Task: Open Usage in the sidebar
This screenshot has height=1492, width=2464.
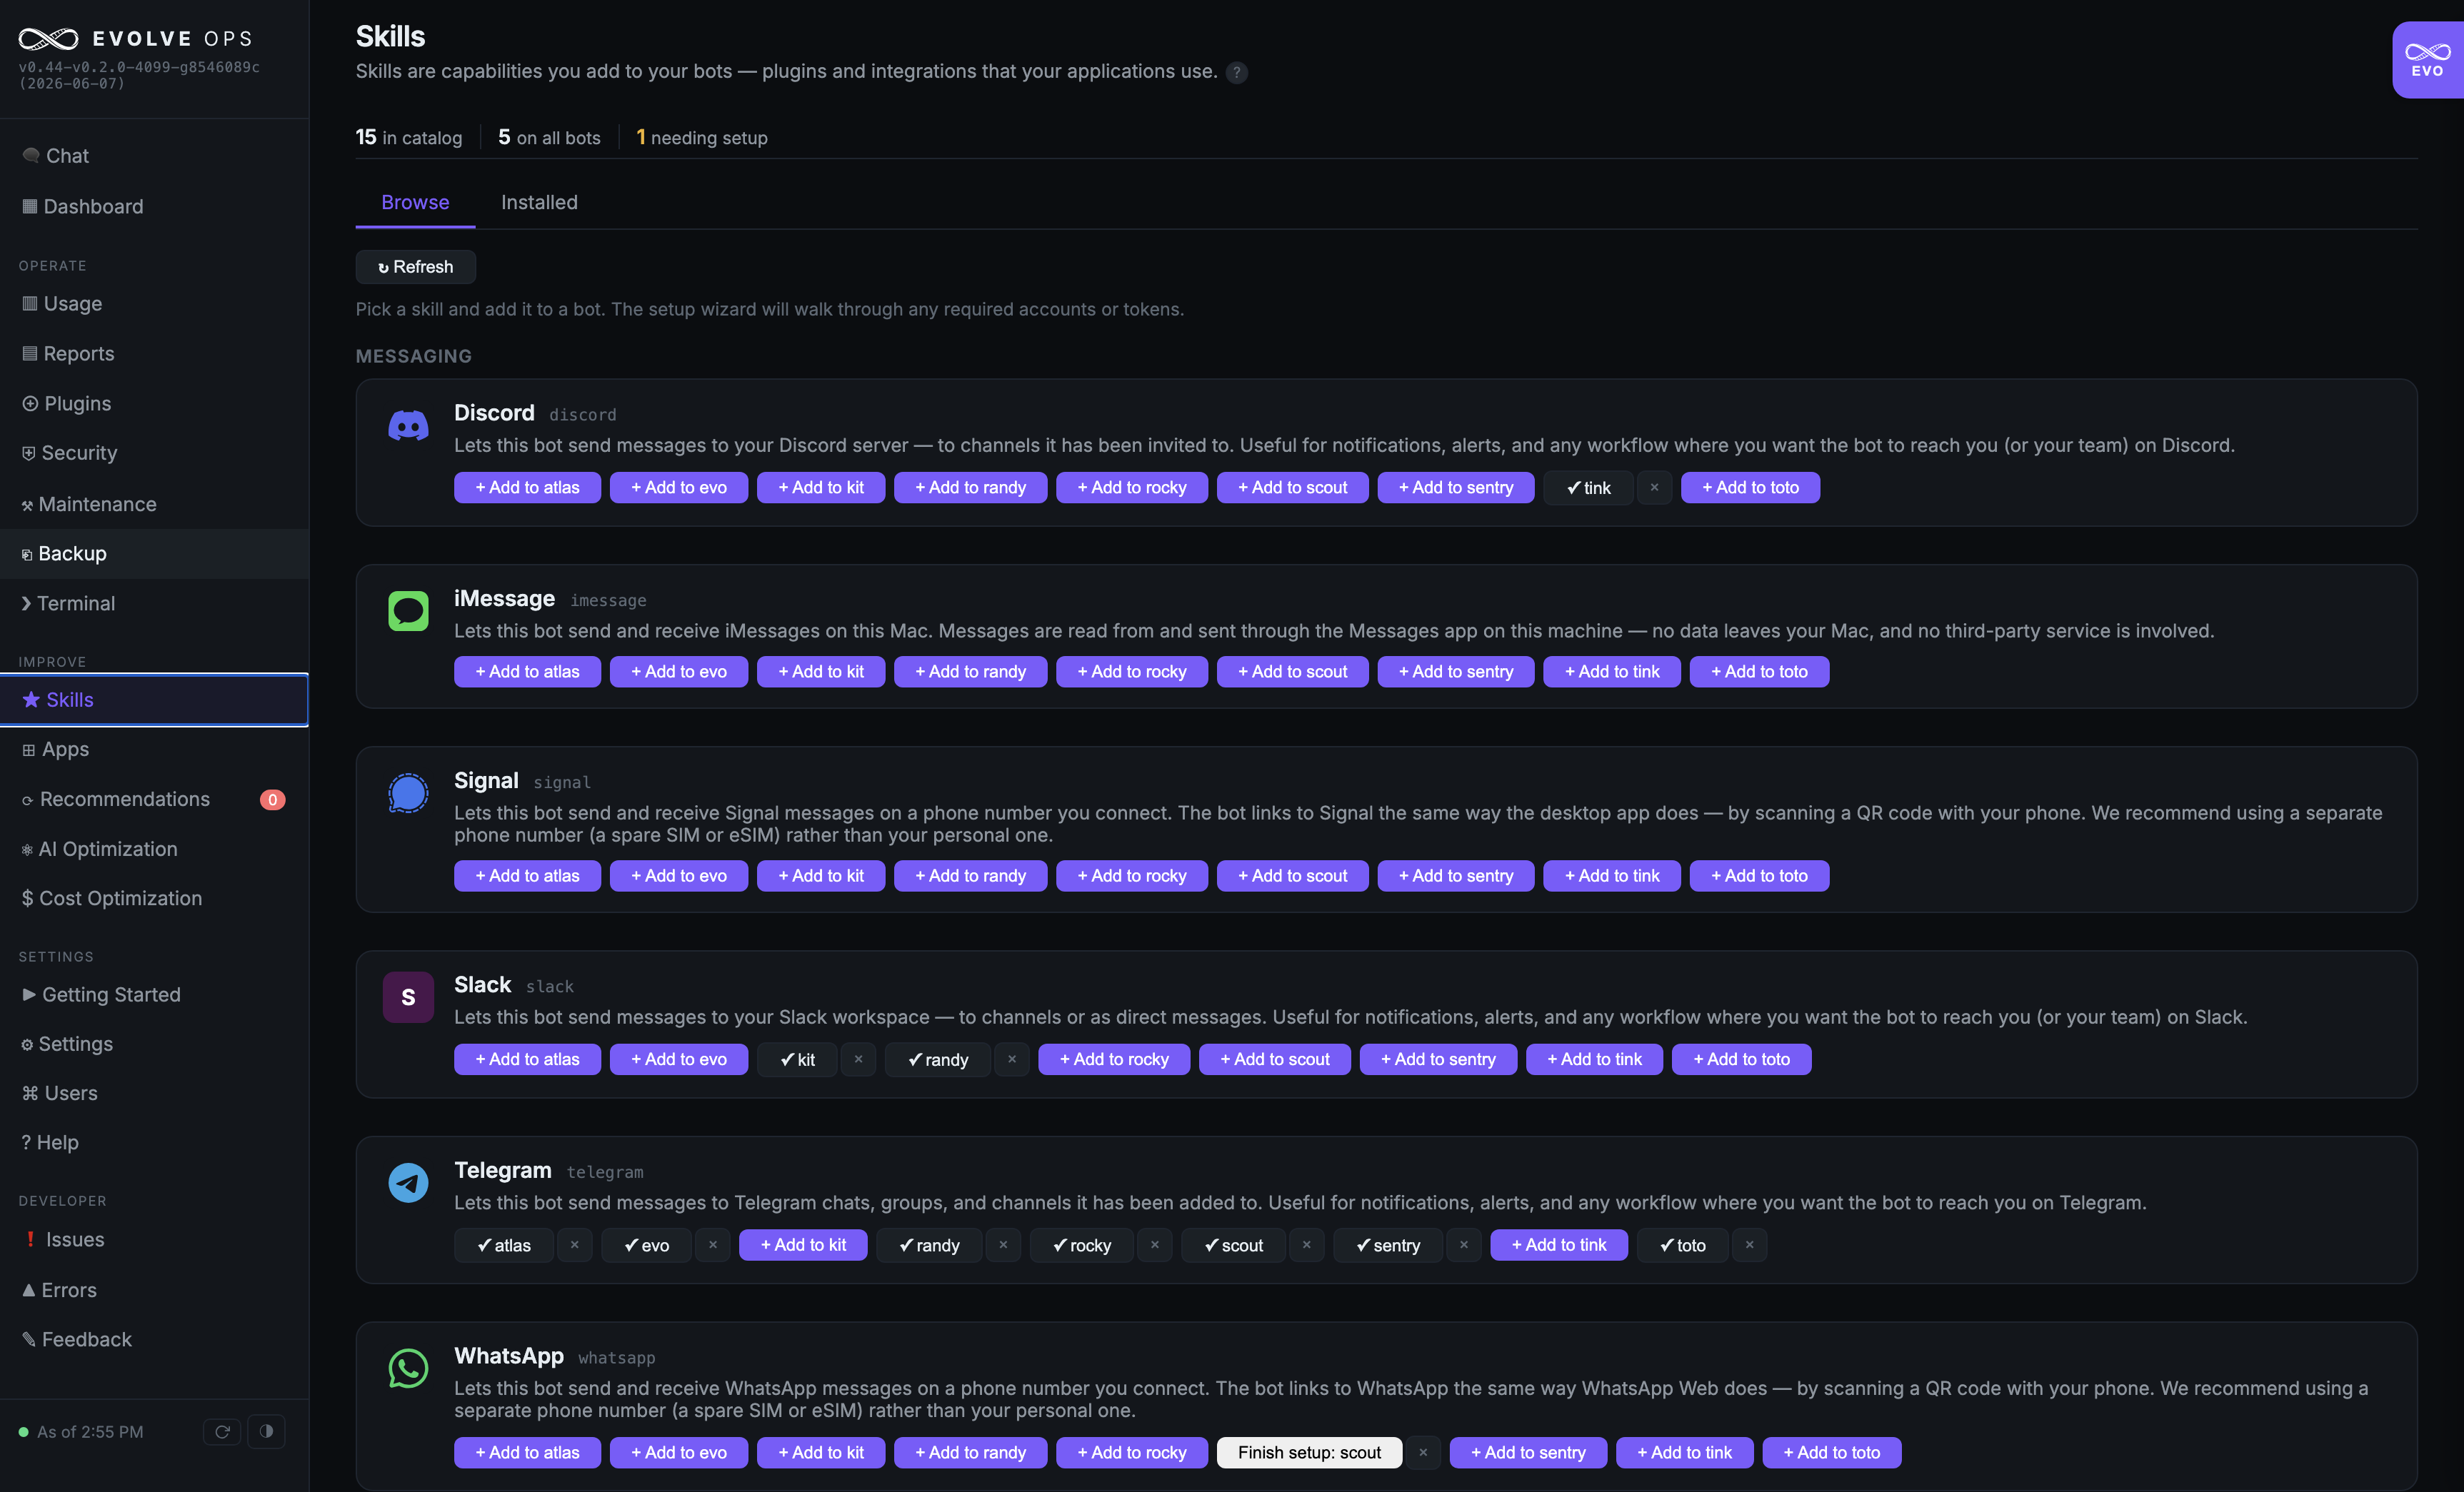Action: (x=154, y=304)
